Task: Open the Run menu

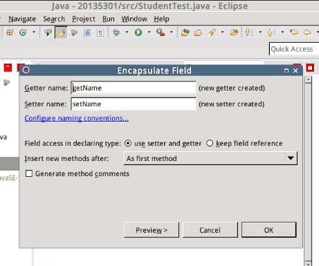Action: (x=109, y=19)
